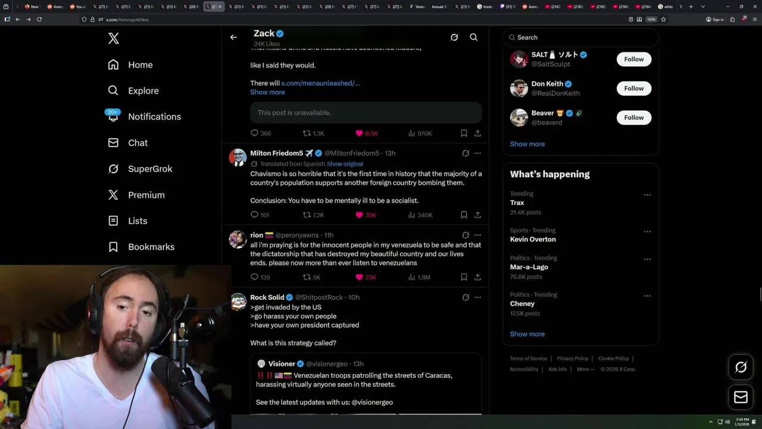The height and width of the screenshot is (429, 762).
Task: Repost rion post with 5K reposts
Action: point(311,277)
